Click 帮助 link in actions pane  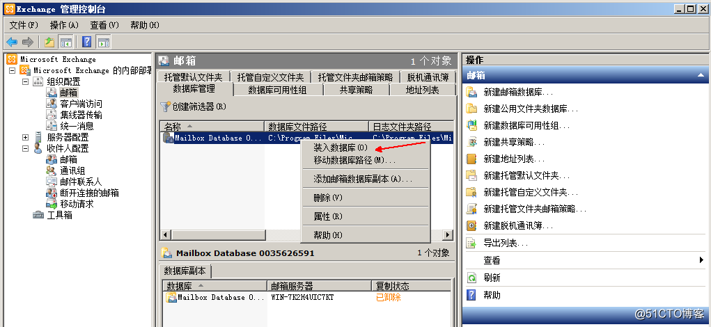pyautogui.click(x=492, y=295)
